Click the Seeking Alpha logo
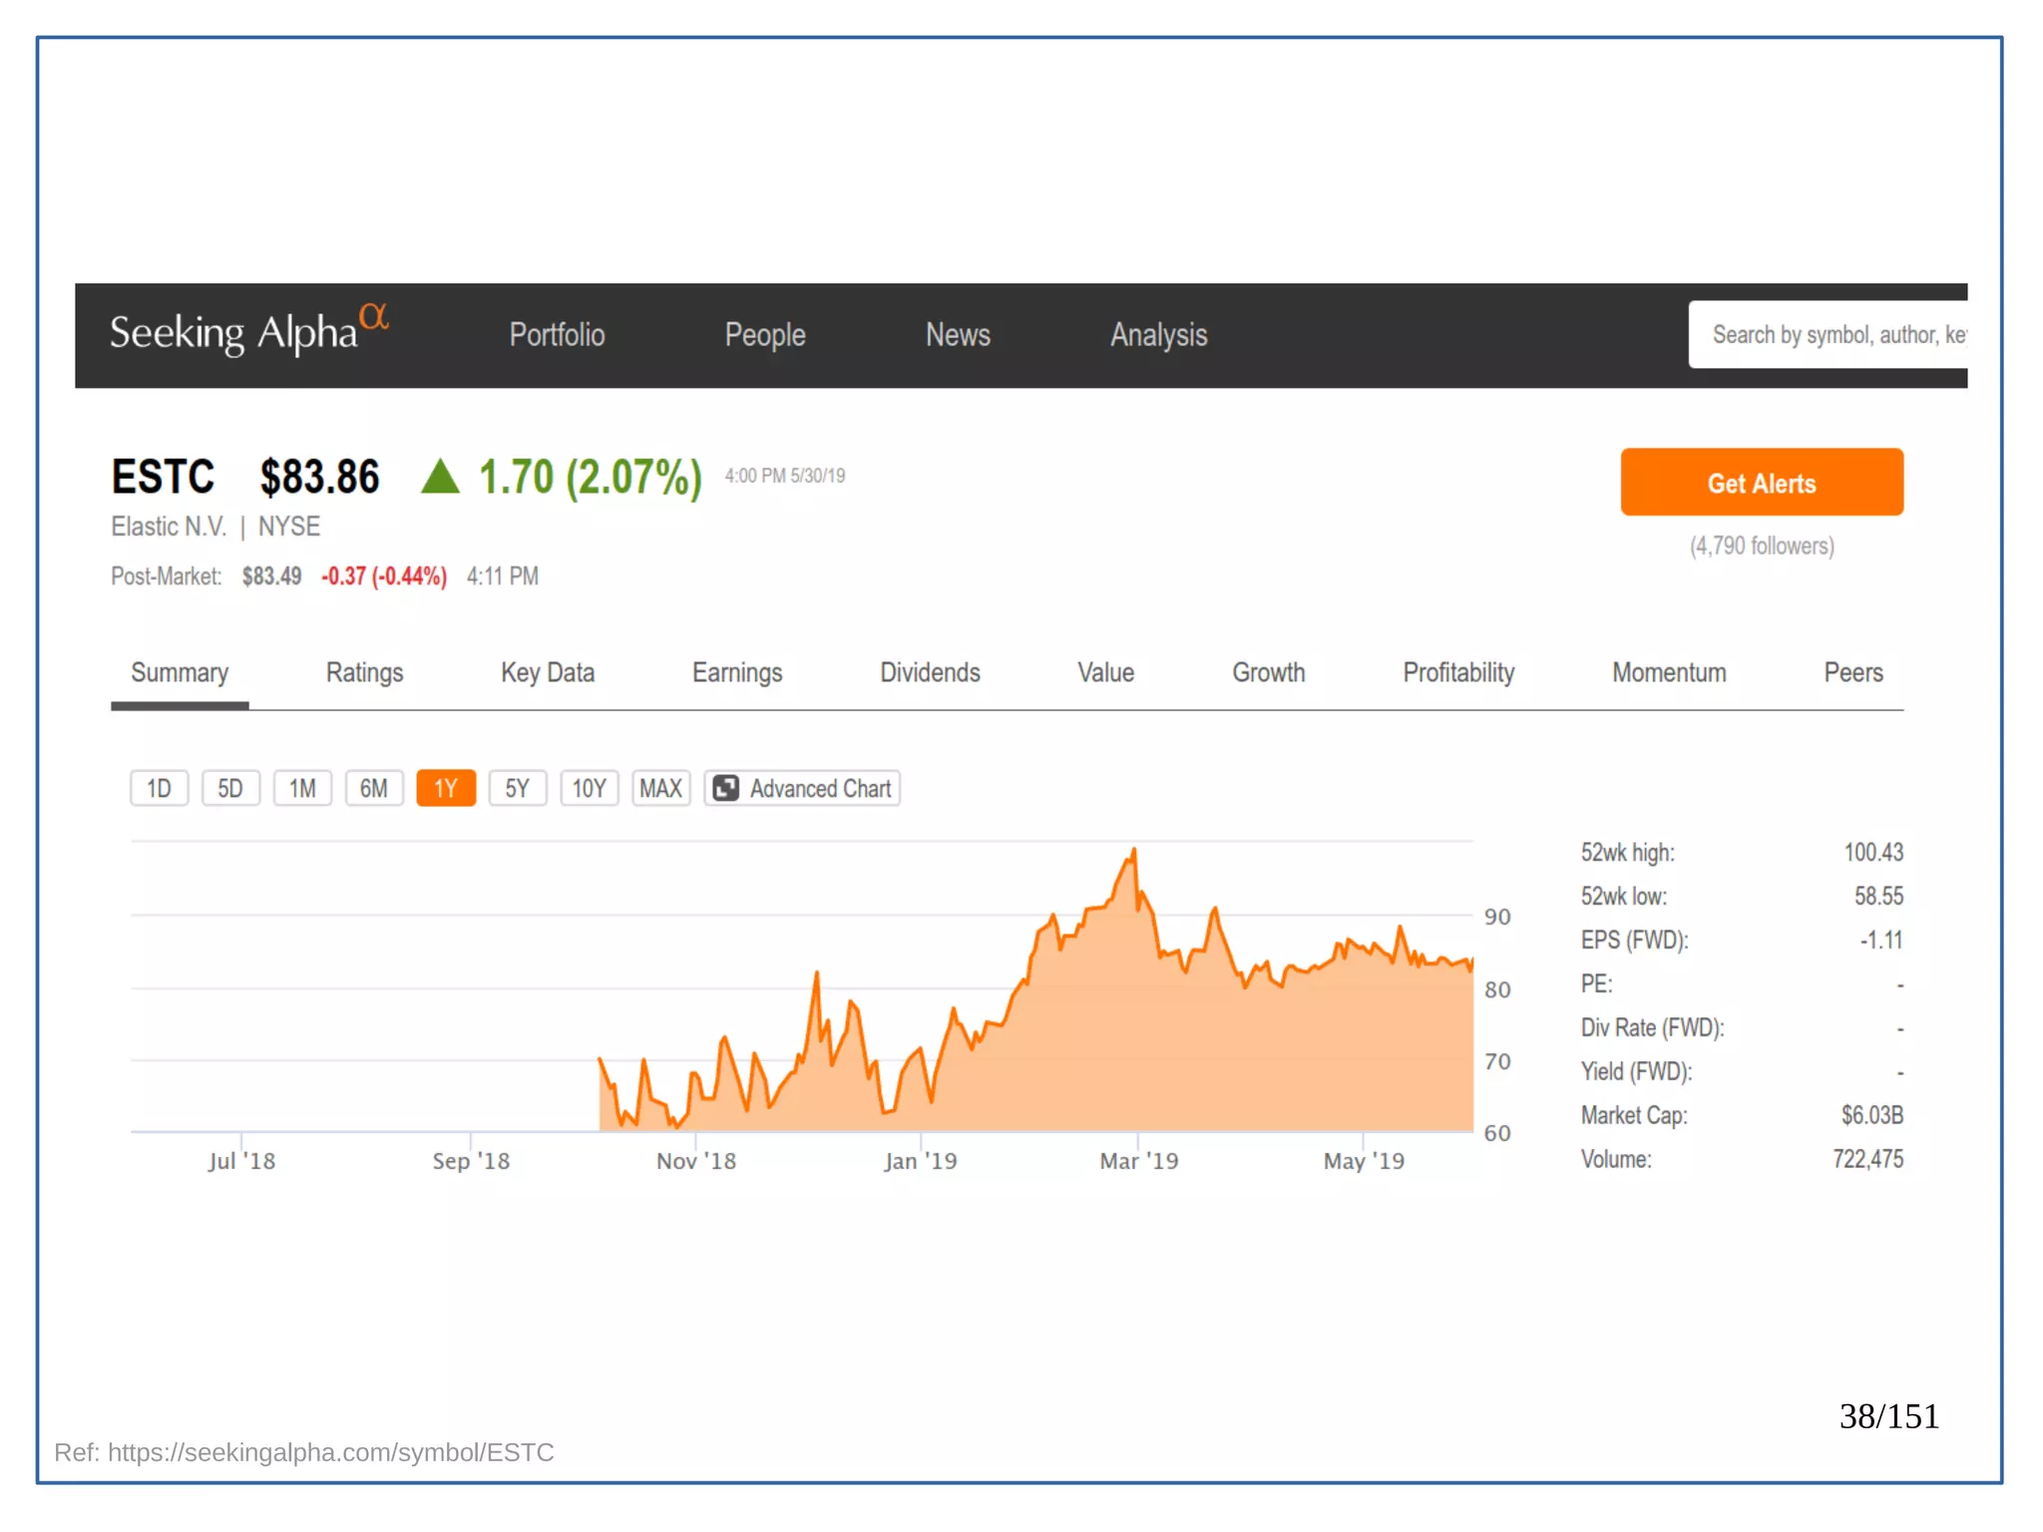 pos(248,332)
